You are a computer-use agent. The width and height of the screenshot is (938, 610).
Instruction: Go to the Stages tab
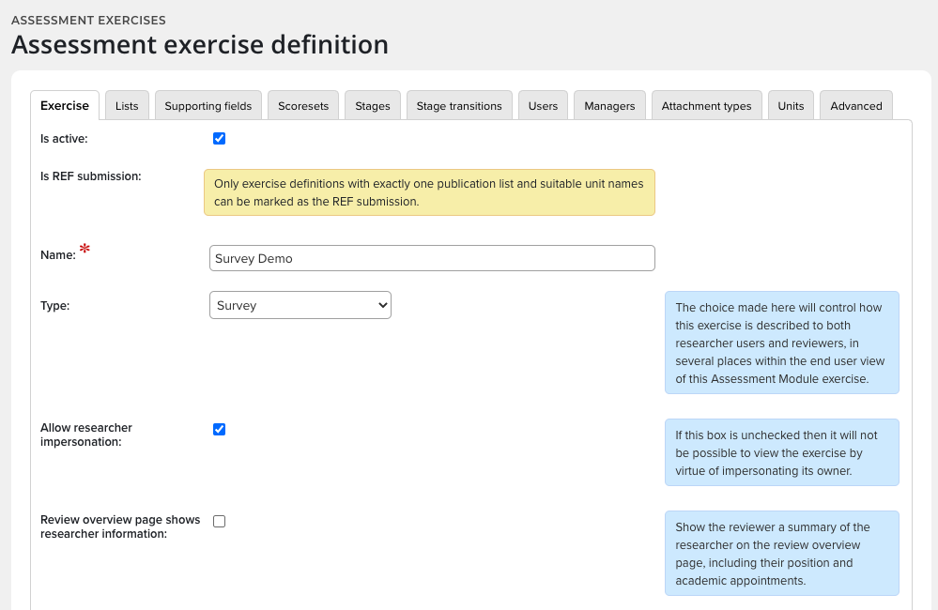(x=373, y=106)
